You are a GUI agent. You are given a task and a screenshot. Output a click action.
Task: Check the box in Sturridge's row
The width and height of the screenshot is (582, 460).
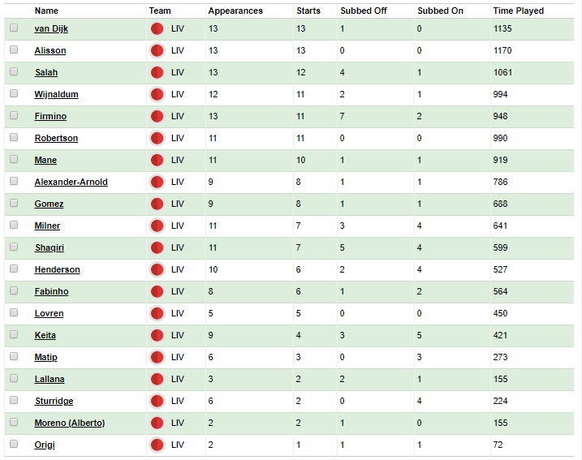point(14,400)
